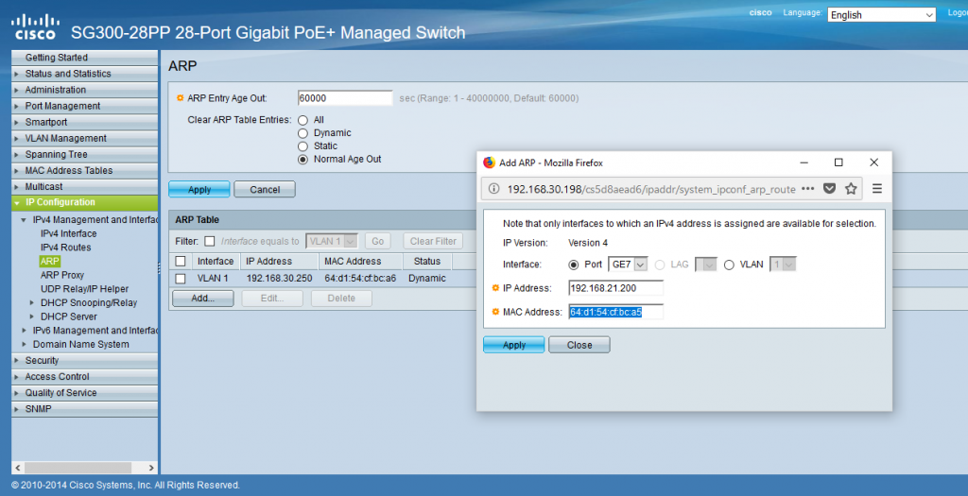The image size is (968, 496).
Task: Click the IP Address field in Add ARP
Action: coord(616,288)
